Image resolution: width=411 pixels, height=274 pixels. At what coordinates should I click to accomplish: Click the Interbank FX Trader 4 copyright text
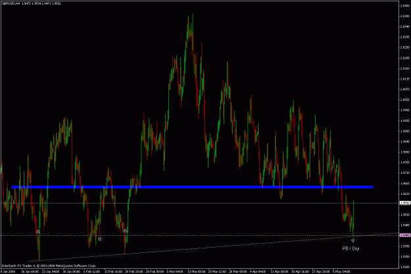click(49, 265)
